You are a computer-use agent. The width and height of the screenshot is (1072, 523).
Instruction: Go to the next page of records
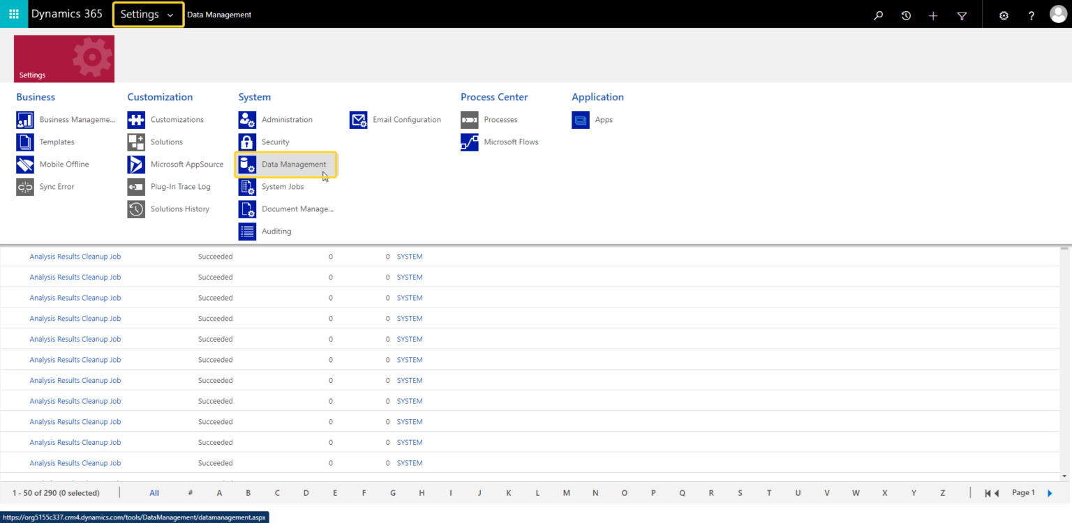1050,492
